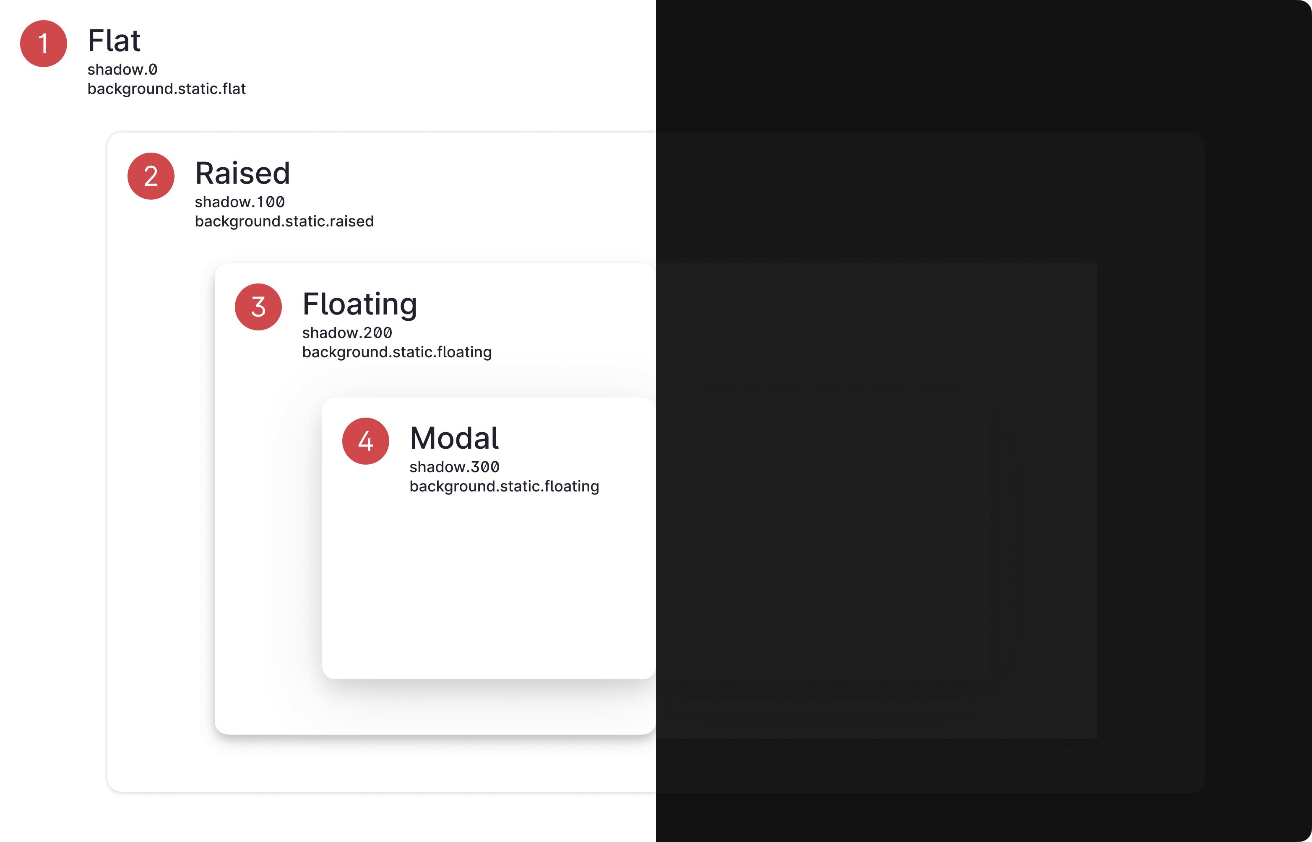The image size is (1312, 842).
Task: Click the background.static.raised text
Action: (x=284, y=221)
